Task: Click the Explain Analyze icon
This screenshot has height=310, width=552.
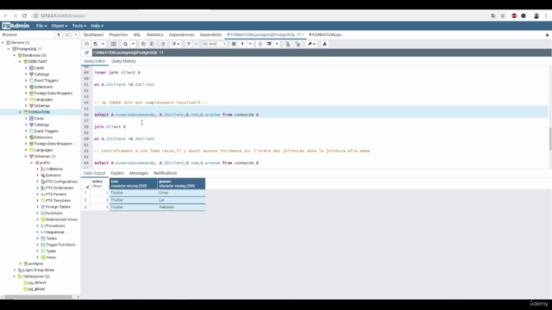Action: 269,44
